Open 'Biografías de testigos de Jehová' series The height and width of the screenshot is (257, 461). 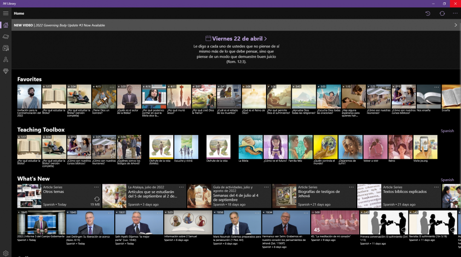[319, 193]
